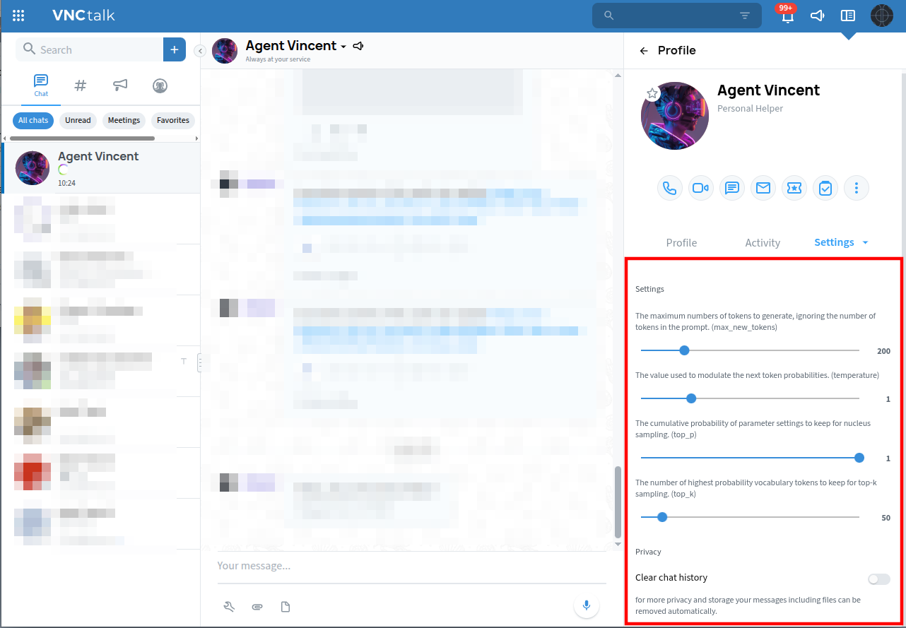This screenshot has height=628, width=906.
Task: Open the app grid launcher icon
Action: [18, 16]
